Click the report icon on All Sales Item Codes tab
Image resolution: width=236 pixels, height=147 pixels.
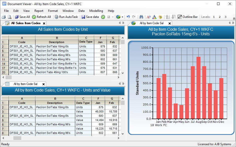click(7, 23)
